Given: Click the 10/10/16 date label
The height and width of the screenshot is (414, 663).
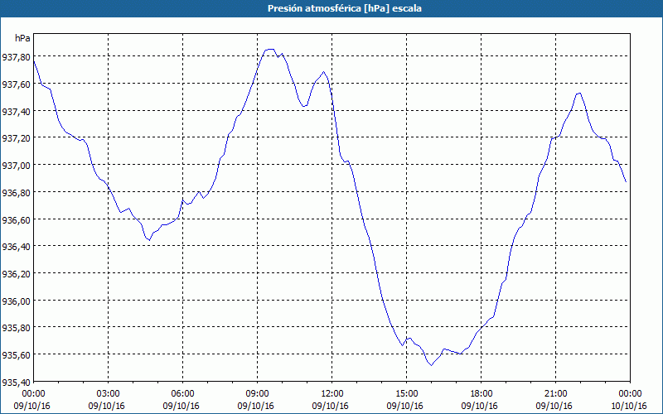Looking at the screenshot, I should pyautogui.click(x=629, y=406).
